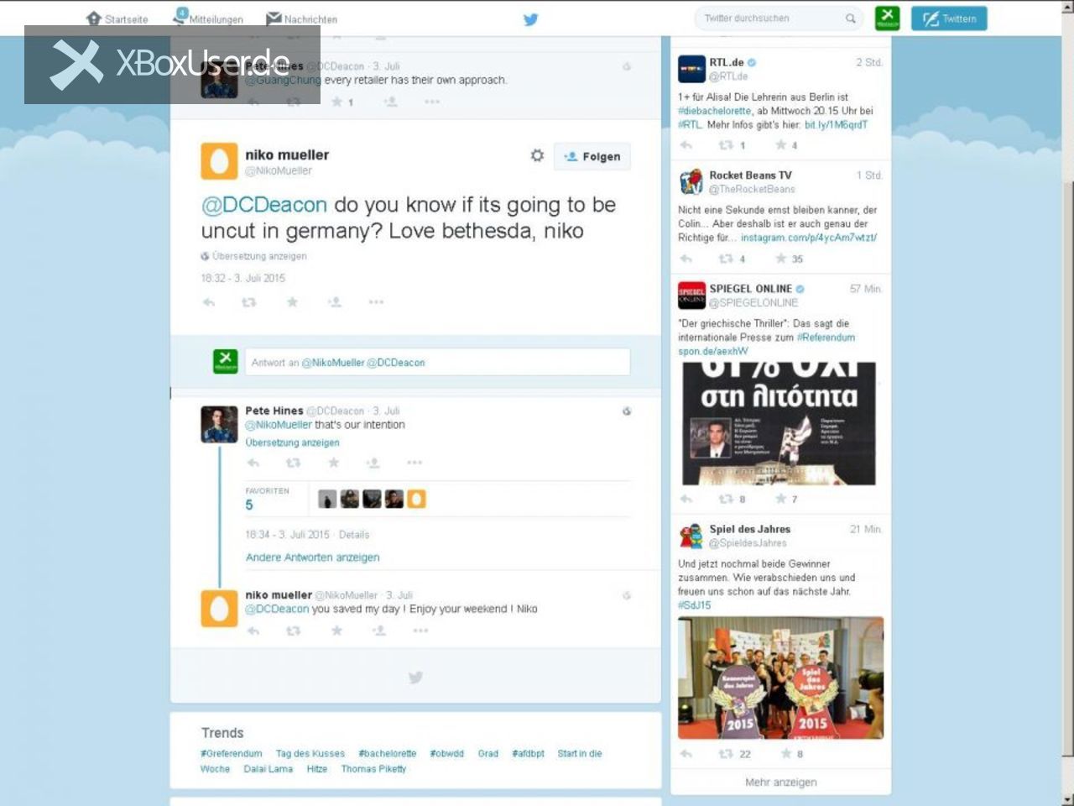Open SPIEGEL ONLINE profile
Screen dimensions: 1074x806
[x=750, y=289]
